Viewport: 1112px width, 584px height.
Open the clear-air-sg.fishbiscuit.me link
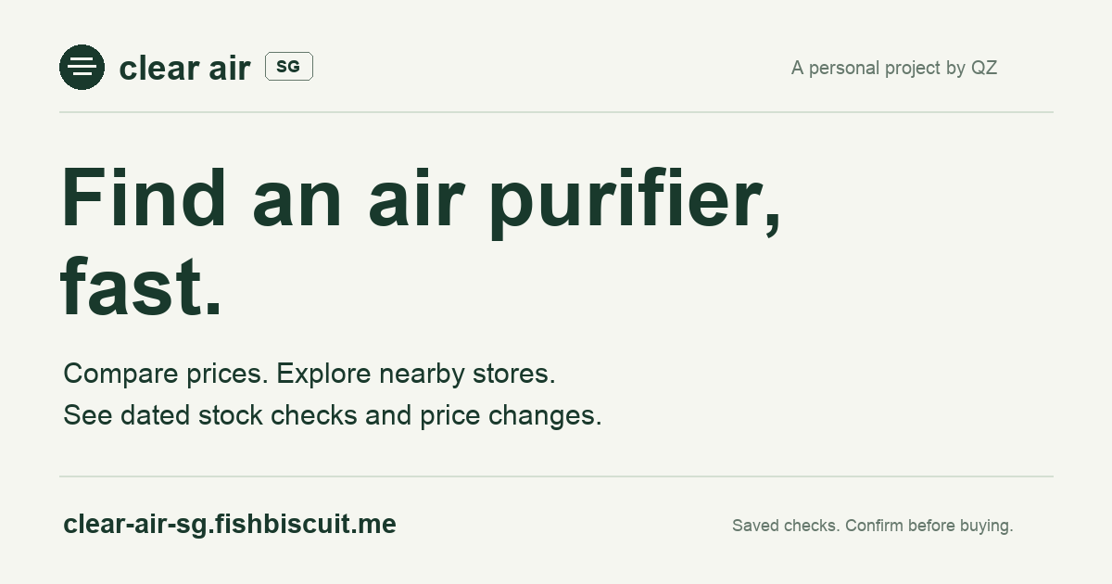tap(230, 525)
